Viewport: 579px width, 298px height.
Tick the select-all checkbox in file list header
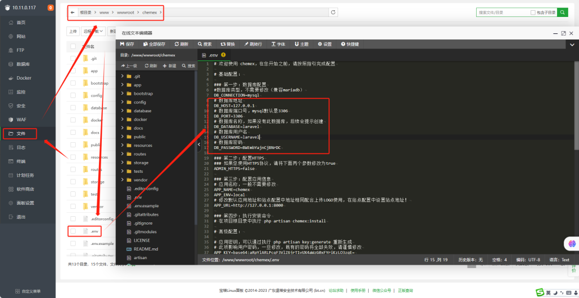(73, 46)
